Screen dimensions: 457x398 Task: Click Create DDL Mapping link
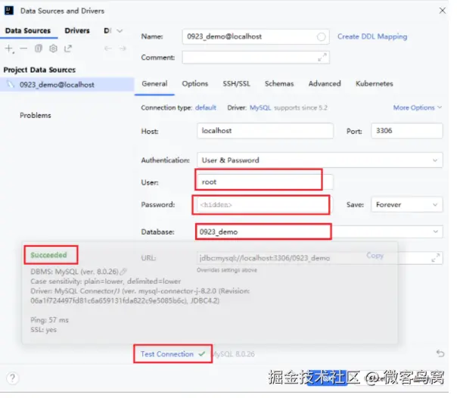[x=372, y=37]
